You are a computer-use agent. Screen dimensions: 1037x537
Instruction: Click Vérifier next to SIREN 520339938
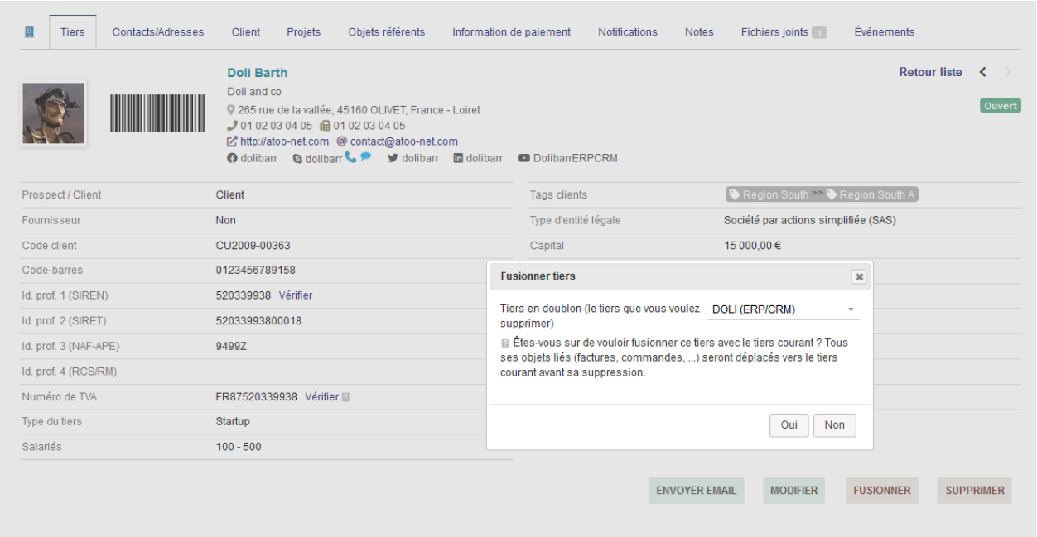click(296, 295)
